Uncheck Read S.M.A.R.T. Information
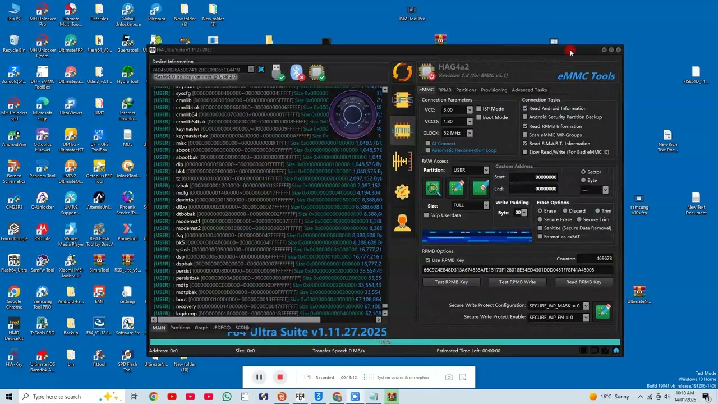This screenshot has width=718, height=404. [x=525, y=144]
